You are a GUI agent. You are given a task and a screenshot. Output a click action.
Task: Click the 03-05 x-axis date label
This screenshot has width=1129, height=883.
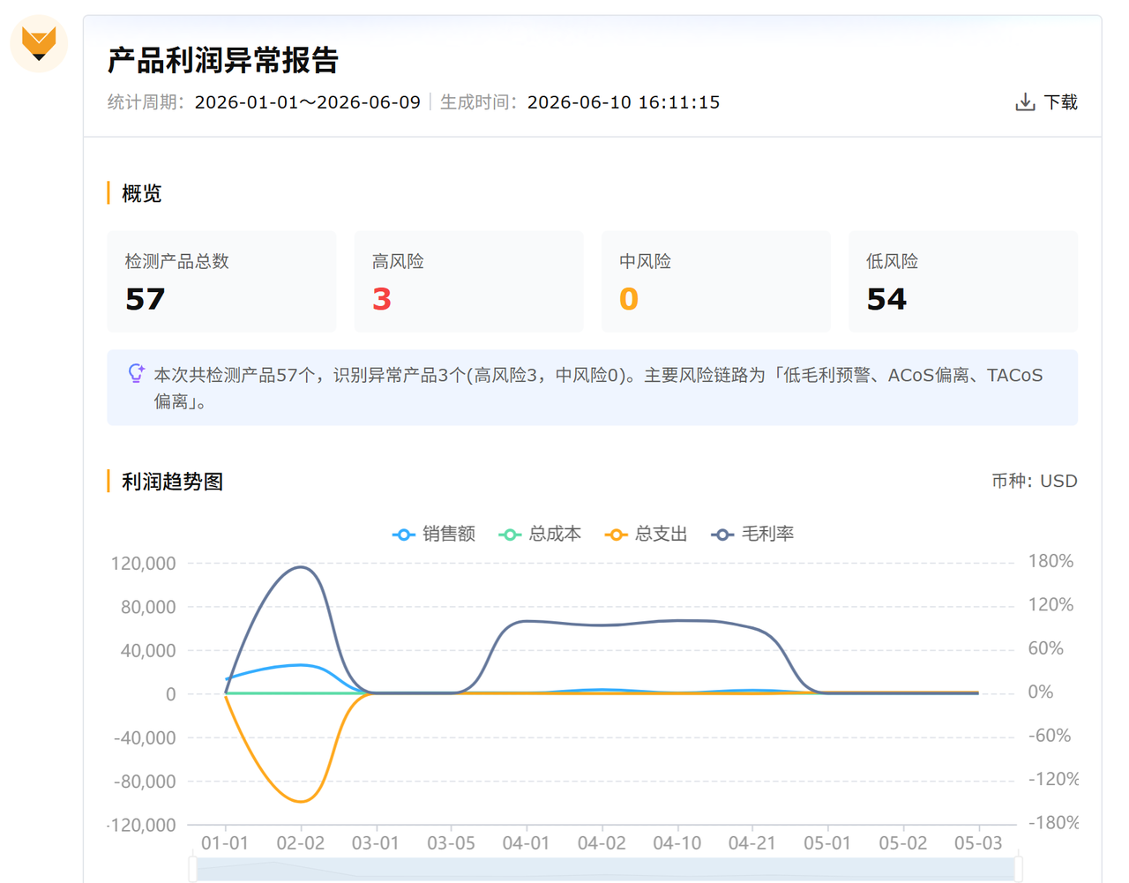coord(451,842)
